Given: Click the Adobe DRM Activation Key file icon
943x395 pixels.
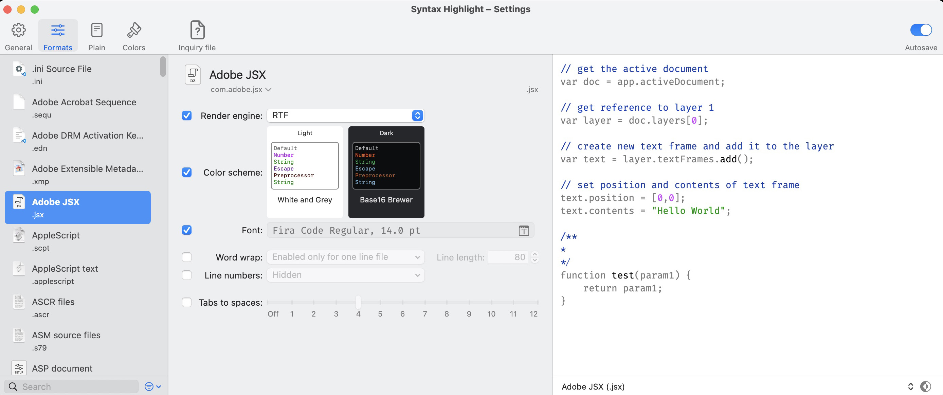Looking at the screenshot, I should (19, 136).
